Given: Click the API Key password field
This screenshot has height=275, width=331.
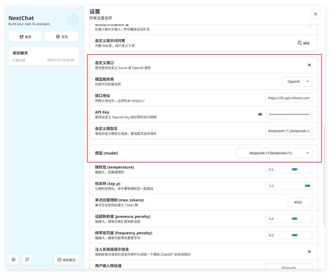Looking at the screenshot, I should pos(289,114).
